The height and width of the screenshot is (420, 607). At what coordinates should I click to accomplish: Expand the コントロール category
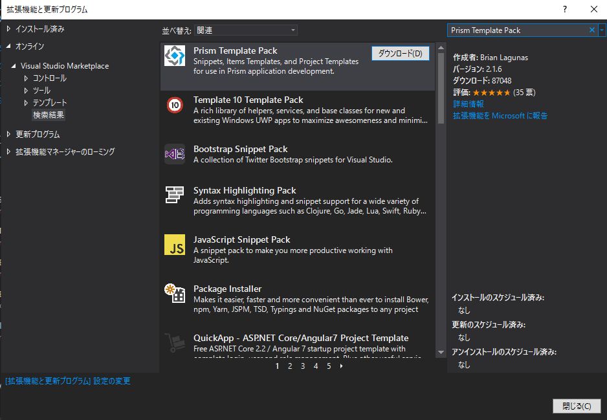26,78
